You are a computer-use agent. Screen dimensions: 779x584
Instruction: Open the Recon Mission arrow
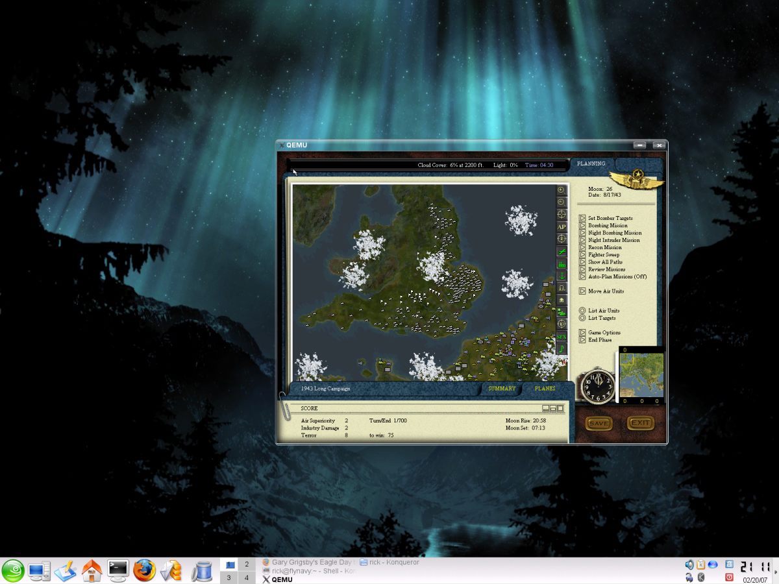(582, 247)
